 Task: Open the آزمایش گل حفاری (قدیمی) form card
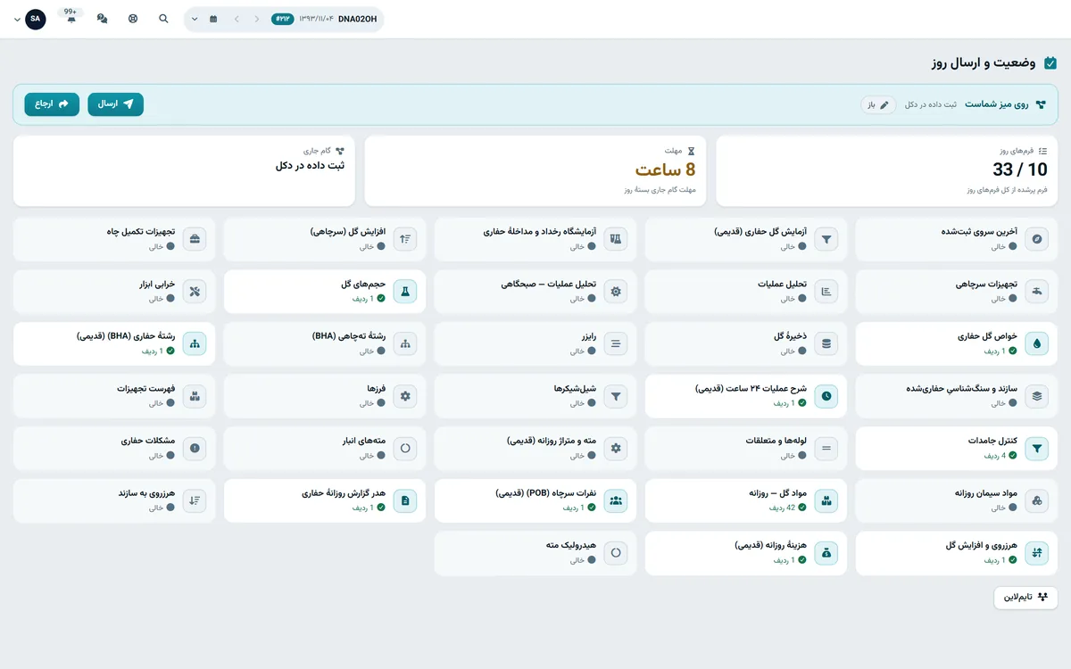tap(746, 239)
